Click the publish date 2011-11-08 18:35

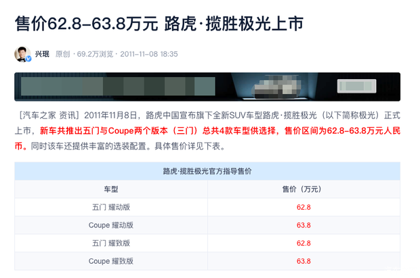149,54
